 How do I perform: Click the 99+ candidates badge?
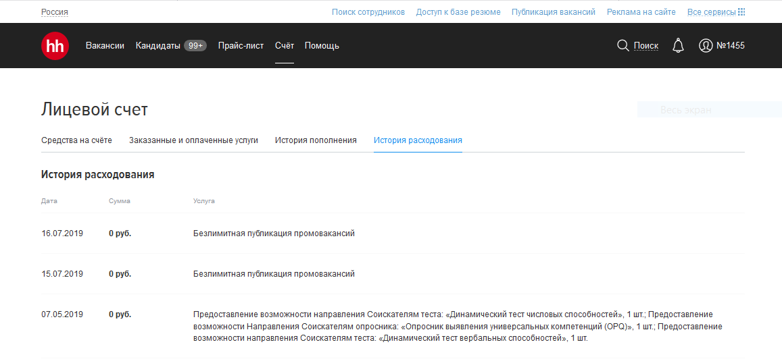[x=195, y=46]
